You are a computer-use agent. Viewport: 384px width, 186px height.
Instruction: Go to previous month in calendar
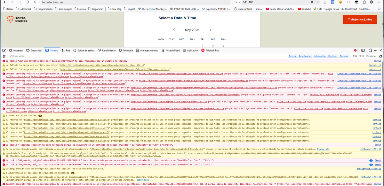174,30
